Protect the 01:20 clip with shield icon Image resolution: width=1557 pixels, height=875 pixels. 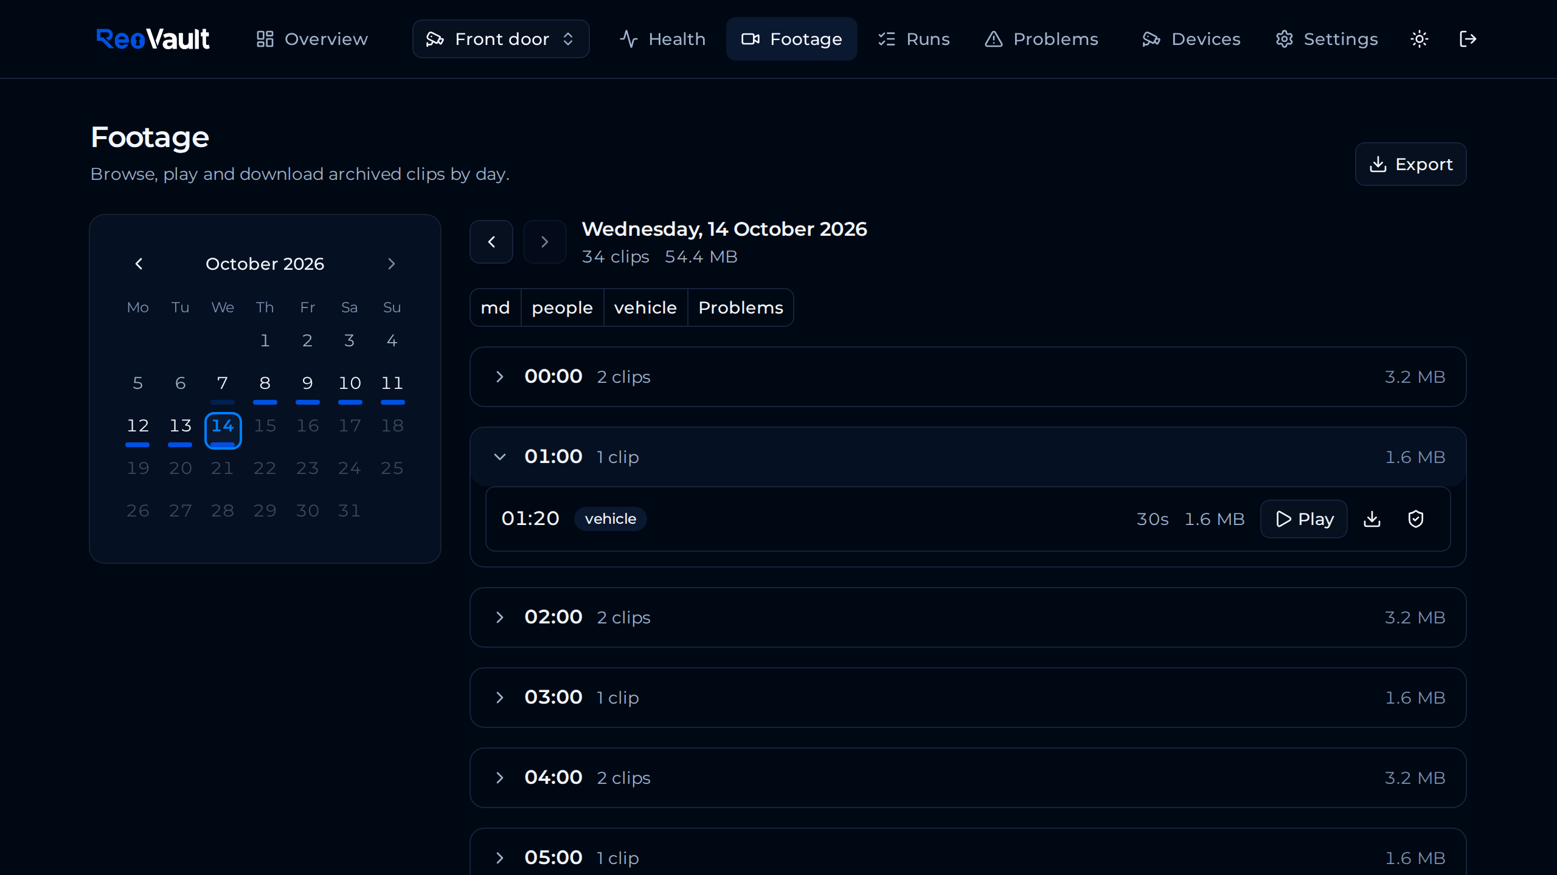(x=1416, y=519)
